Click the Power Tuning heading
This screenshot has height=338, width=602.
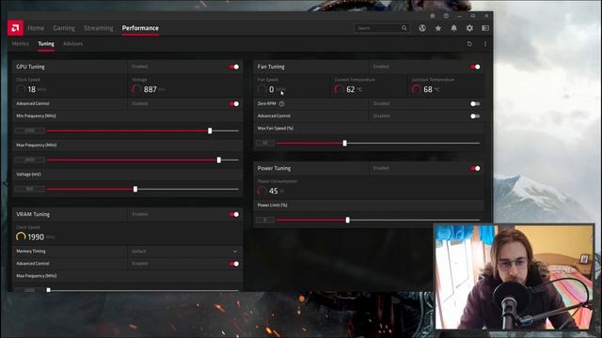click(274, 168)
